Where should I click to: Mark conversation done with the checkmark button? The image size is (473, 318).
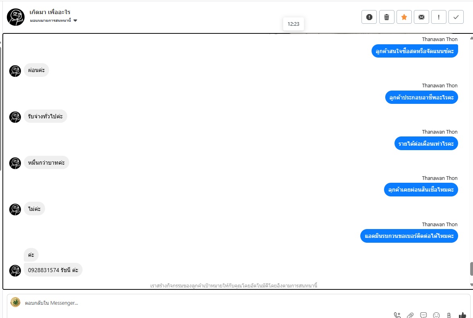pyautogui.click(x=456, y=17)
